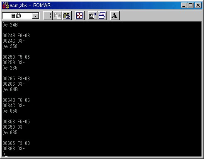Click the Paste clipboard icon

coord(67,16)
